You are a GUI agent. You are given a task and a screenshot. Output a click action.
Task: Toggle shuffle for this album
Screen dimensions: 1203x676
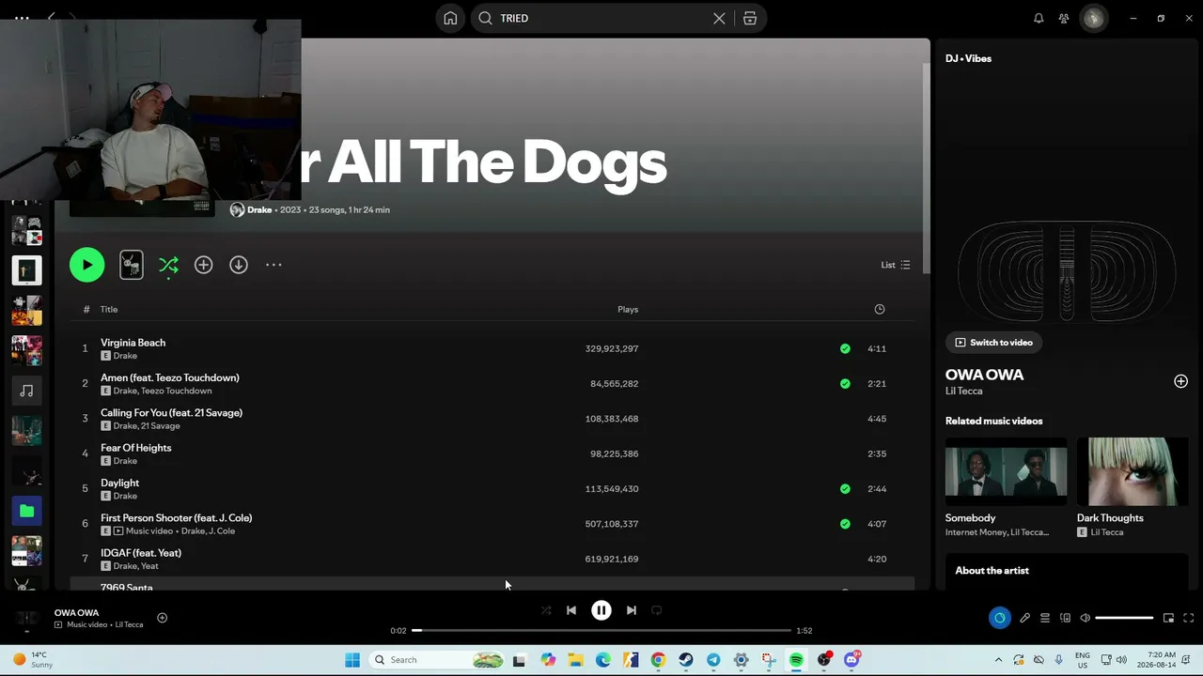[x=168, y=265]
